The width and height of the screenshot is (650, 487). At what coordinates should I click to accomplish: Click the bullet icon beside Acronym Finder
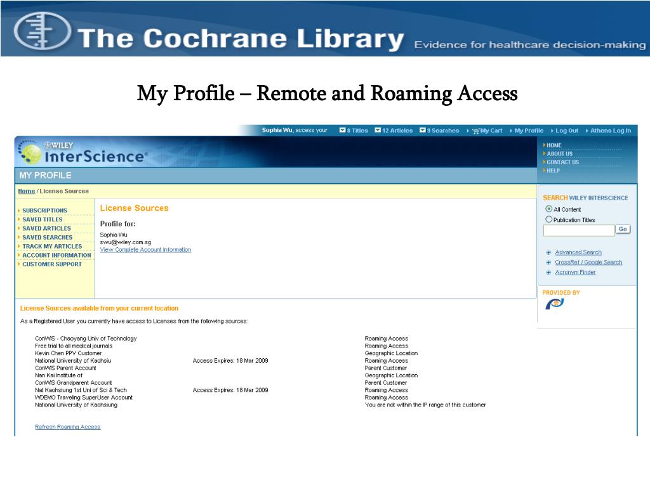point(548,273)
